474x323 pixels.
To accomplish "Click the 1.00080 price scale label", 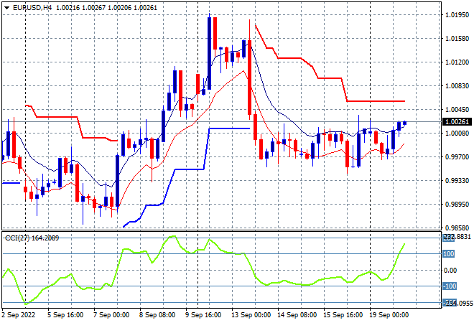I will tap(457, 134).
